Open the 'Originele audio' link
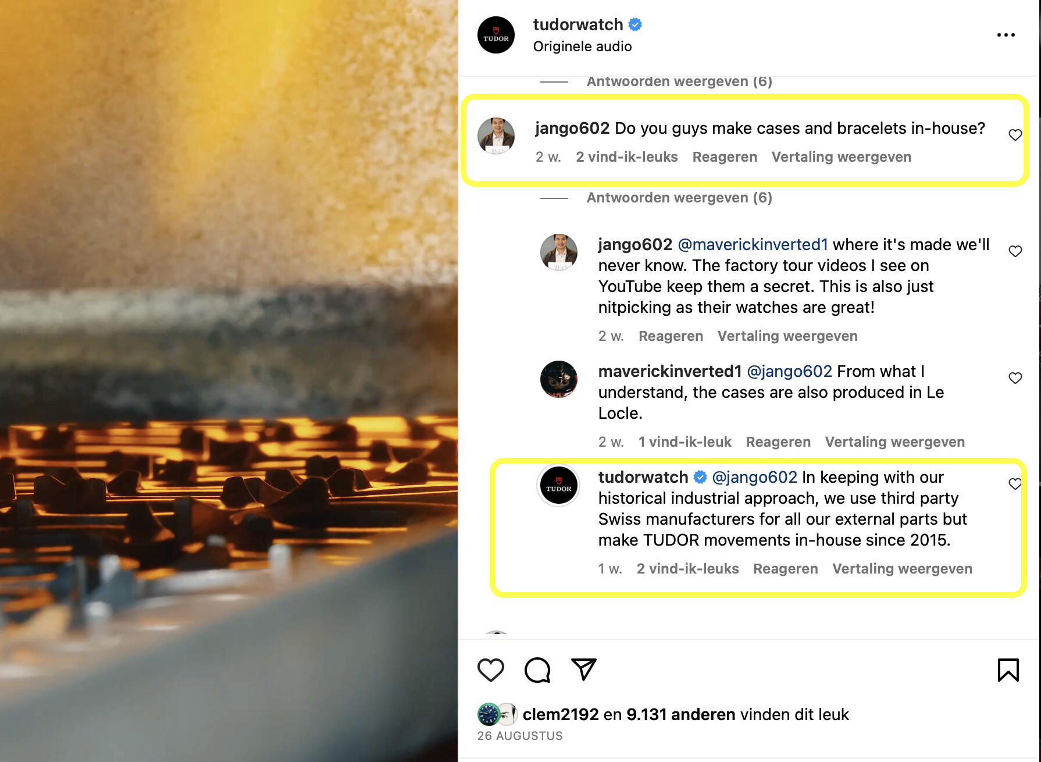 (x=582, y=47)
